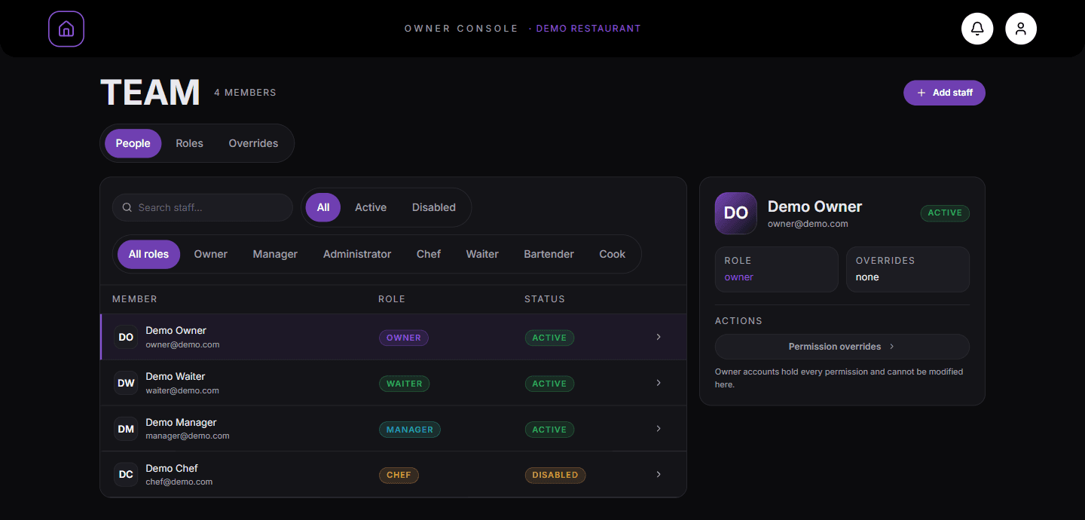This screenshot has height=520, width=1085.
Task: Click the 4 MEMBERS count label
Action: 245,93
